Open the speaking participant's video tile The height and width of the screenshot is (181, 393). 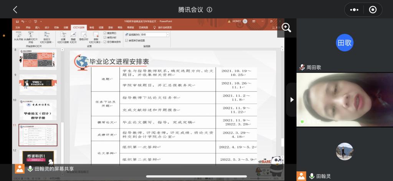pyautogui.click(x=345, y=99)
